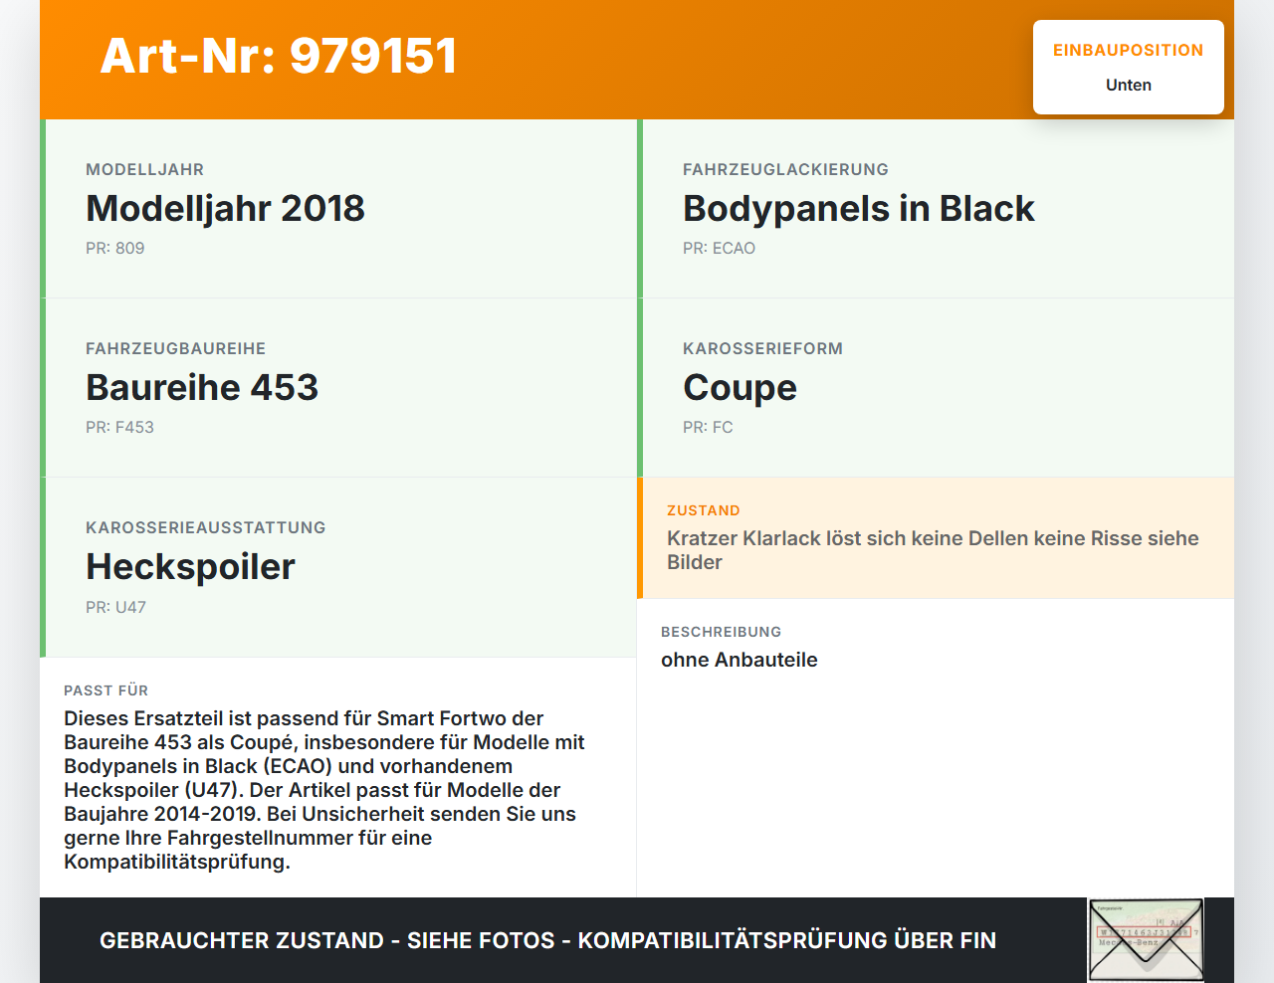Select the Art-Nr: 979151 heading
The width and height of the screenshot is (1274, 983).
[279, 56]
